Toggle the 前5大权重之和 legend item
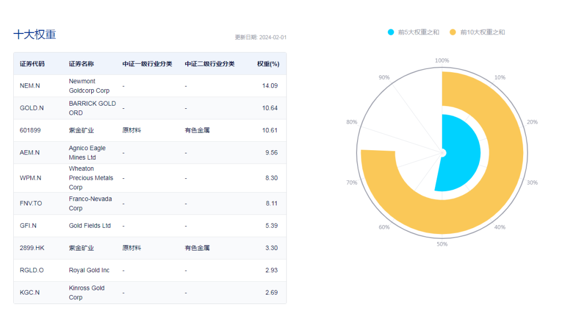Image resolution: width=573 pixels, height=320 pixels. 413,32
